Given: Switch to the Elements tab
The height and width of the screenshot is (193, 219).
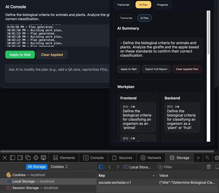Looking at the screenshot, I should point(64,158).
